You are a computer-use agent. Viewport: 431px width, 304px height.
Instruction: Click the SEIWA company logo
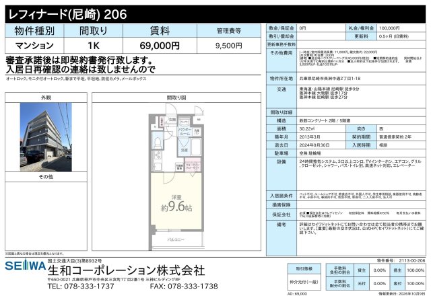26,265
